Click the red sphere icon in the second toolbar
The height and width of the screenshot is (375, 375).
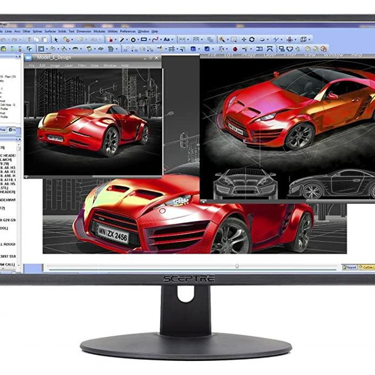coord(235,49)
